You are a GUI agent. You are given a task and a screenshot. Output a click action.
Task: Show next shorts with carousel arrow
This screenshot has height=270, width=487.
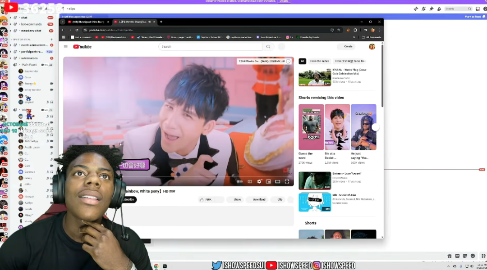coord(376,127)
